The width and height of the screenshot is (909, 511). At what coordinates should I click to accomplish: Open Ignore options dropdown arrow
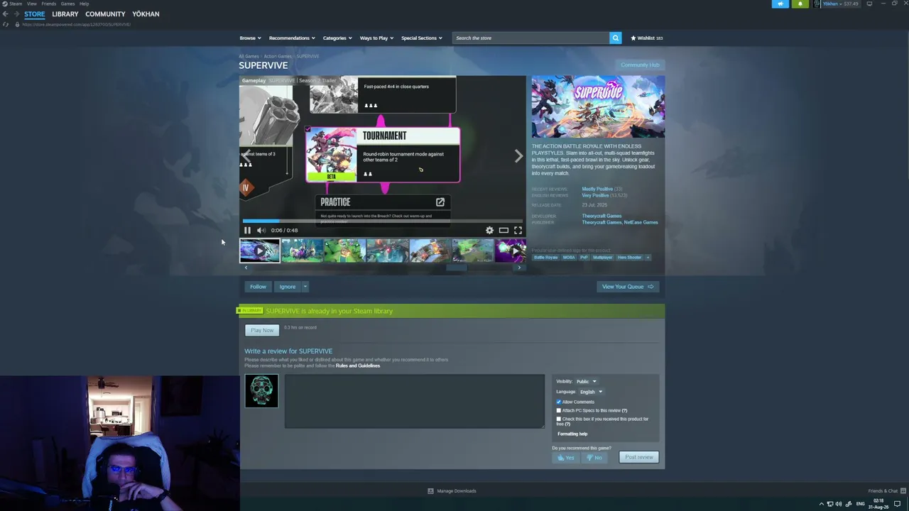coord(305,287)
